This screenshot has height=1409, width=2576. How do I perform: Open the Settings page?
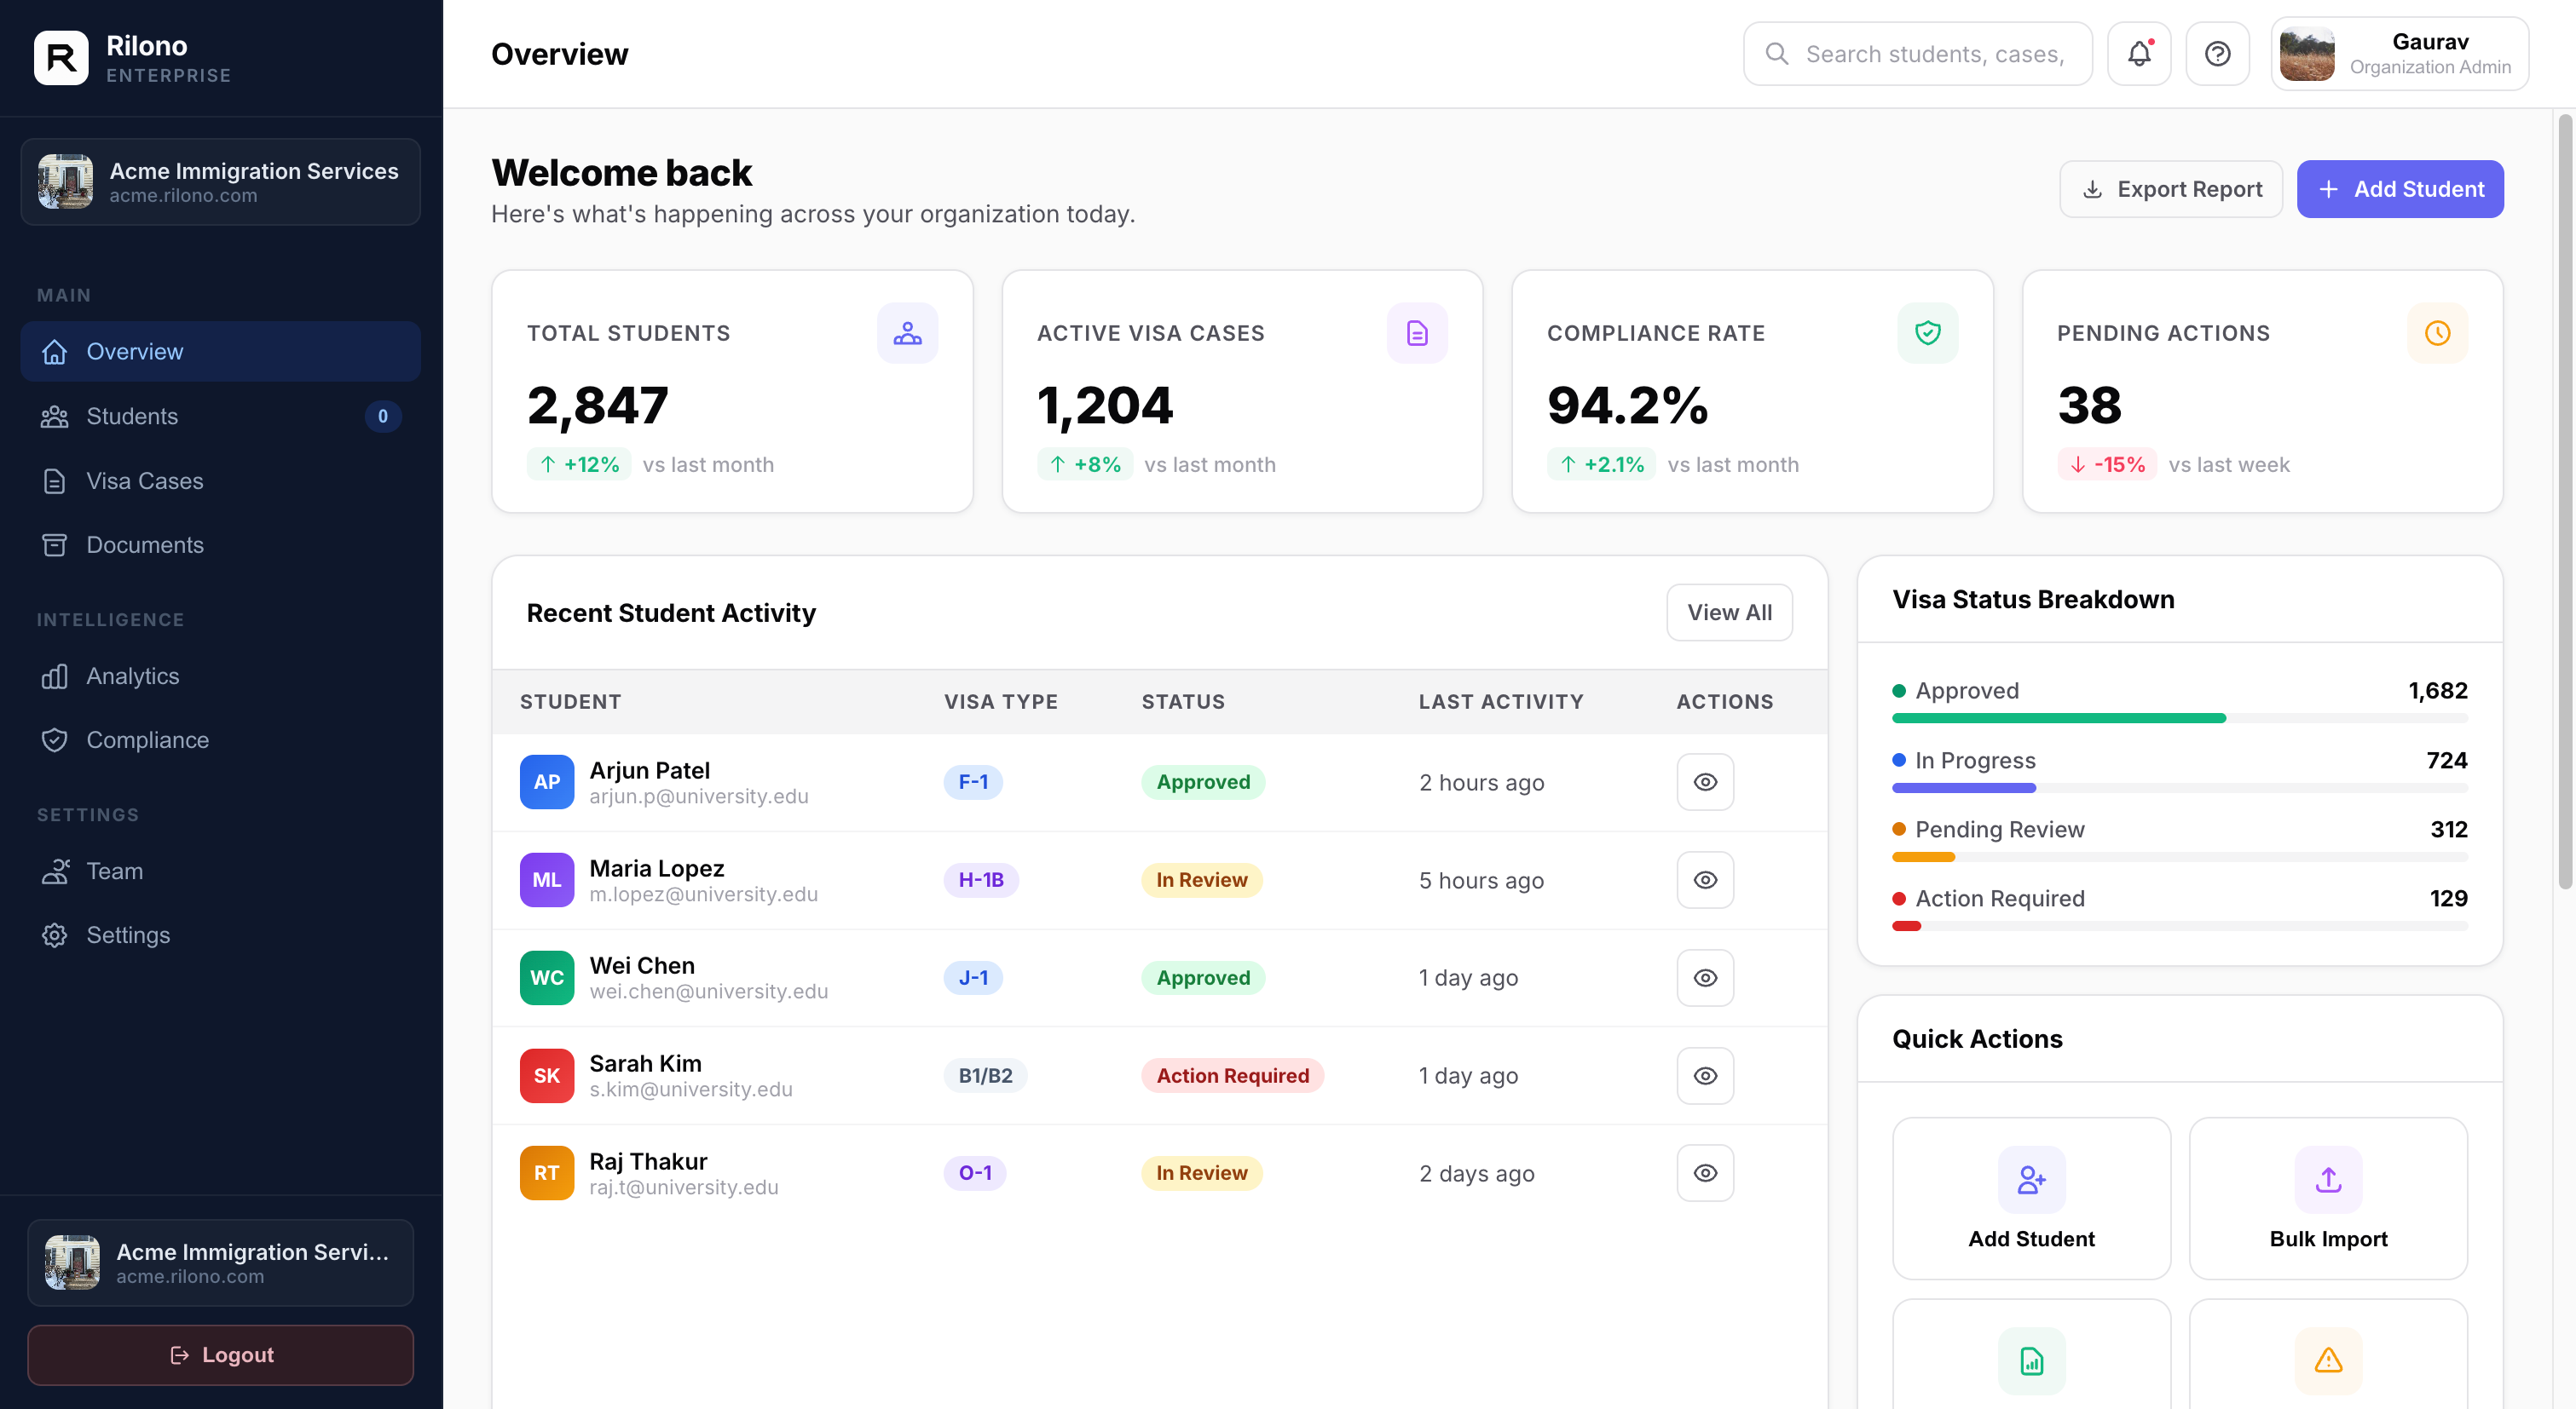(x=220, y=935)
